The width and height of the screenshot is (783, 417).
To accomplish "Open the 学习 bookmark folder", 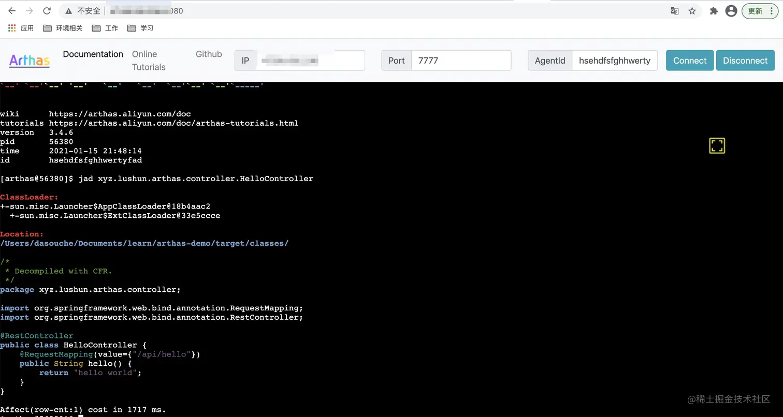I will point(140,28).
